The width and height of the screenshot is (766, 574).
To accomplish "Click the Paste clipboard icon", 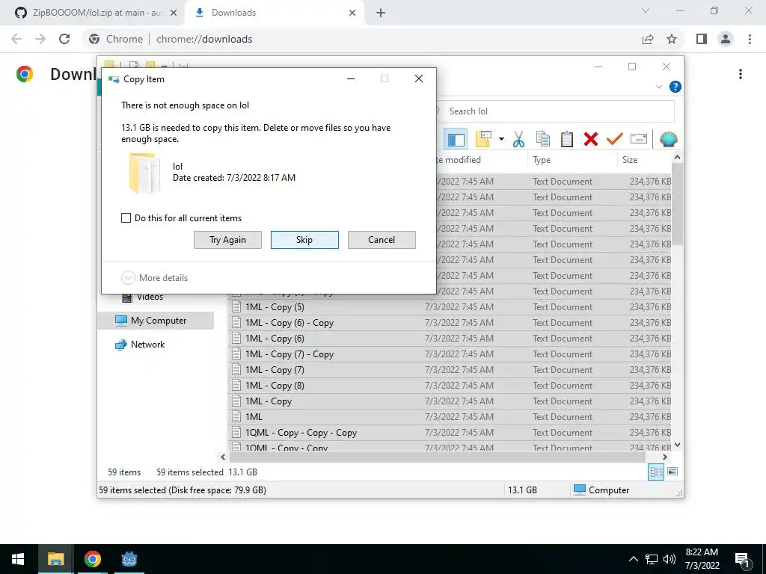I will (567, 139).
